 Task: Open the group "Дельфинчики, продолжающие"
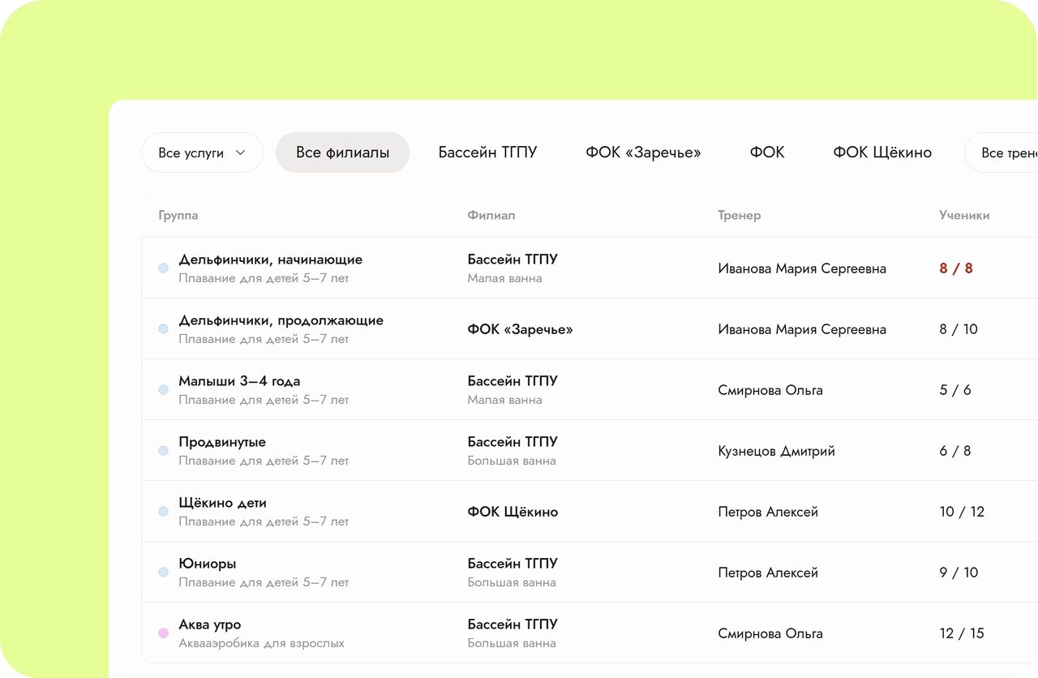tap(281, 320)
